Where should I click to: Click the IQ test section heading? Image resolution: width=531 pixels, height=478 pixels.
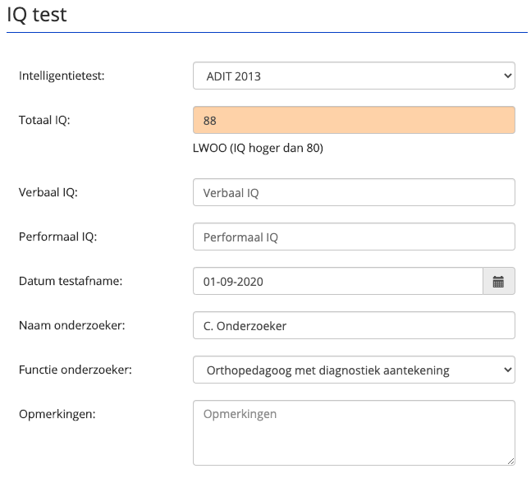(x=37, y=14)
